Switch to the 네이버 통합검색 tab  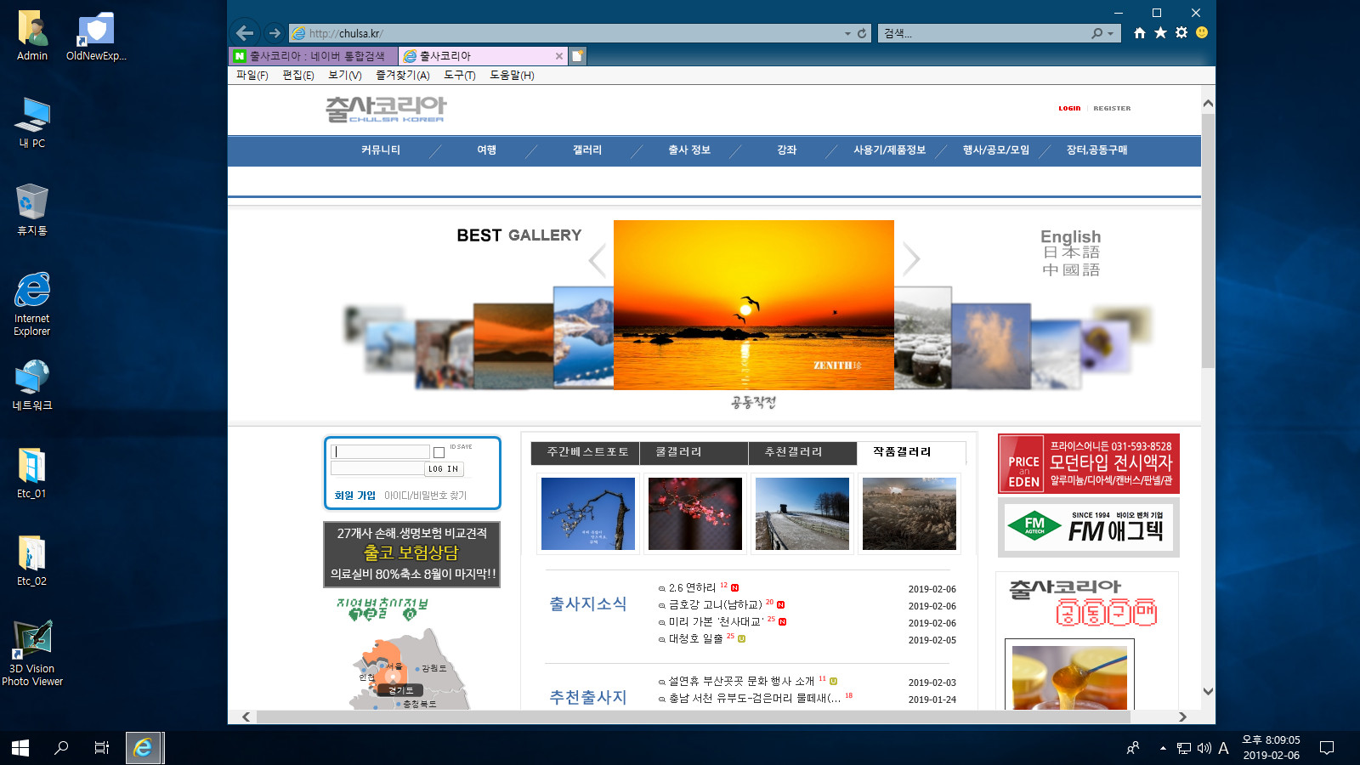click(314, 56)
